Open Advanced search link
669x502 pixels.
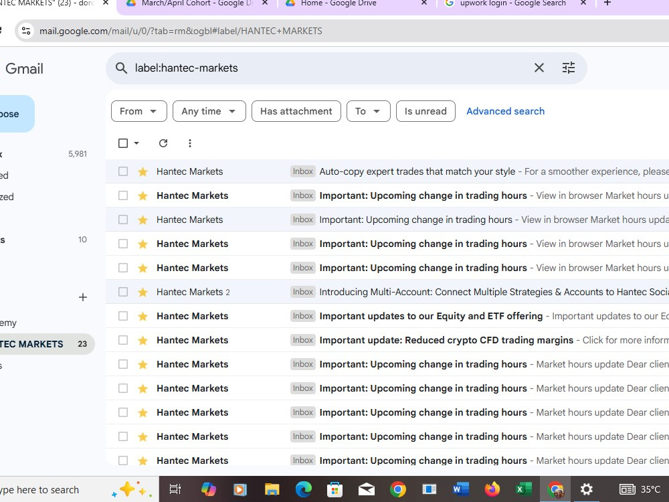pyautogui.click(x=505, y=111)
